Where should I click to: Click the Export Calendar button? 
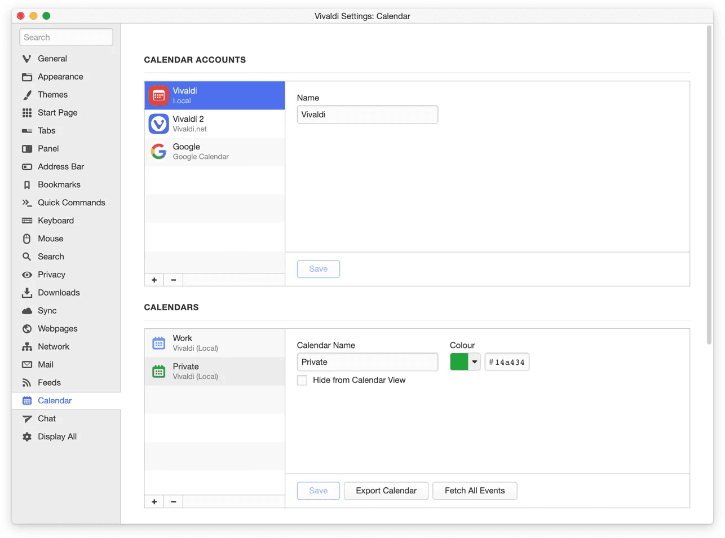pos(386,491)
